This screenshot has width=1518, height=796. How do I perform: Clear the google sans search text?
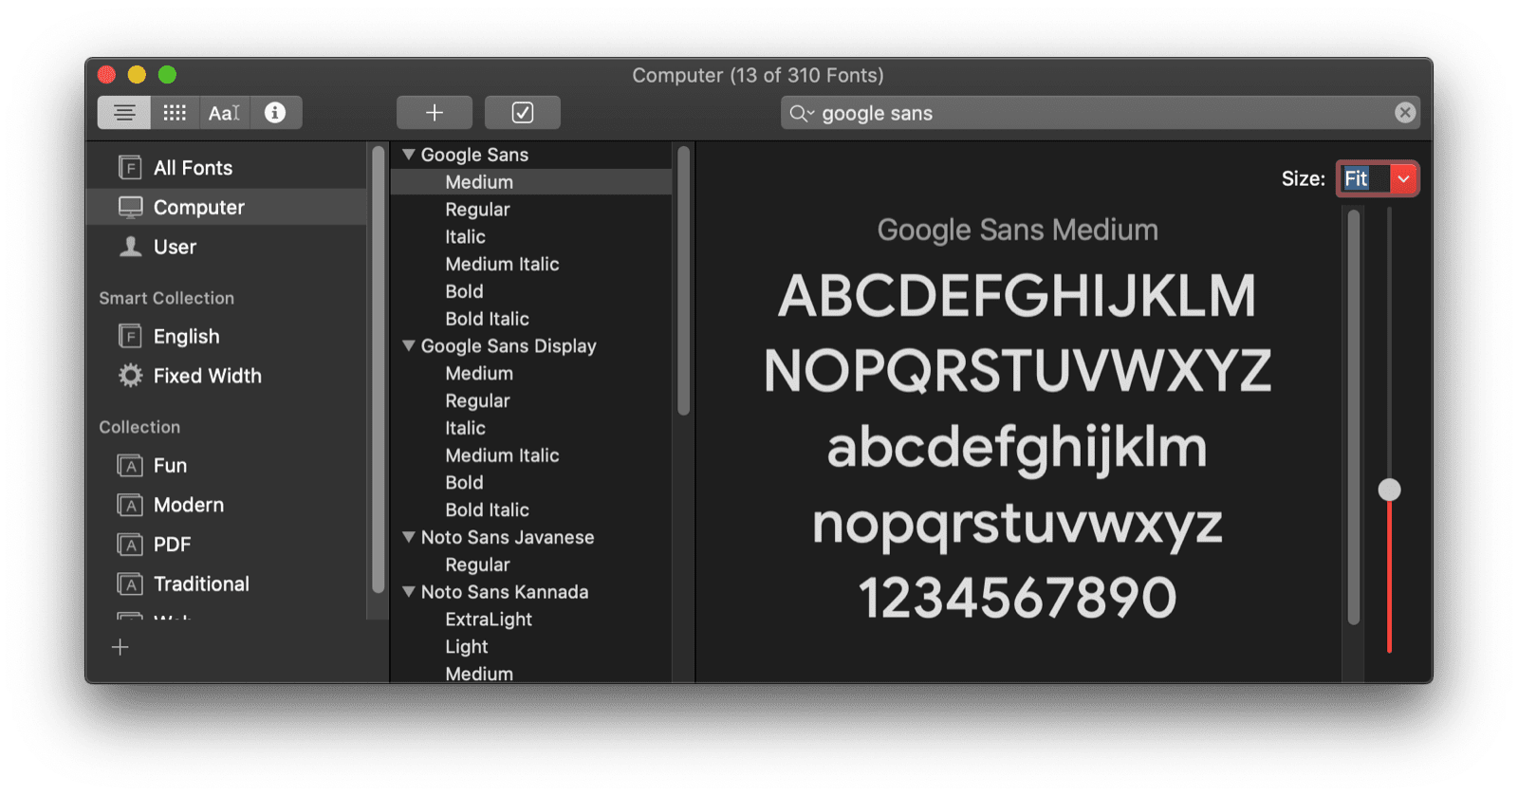[1405, 113]
